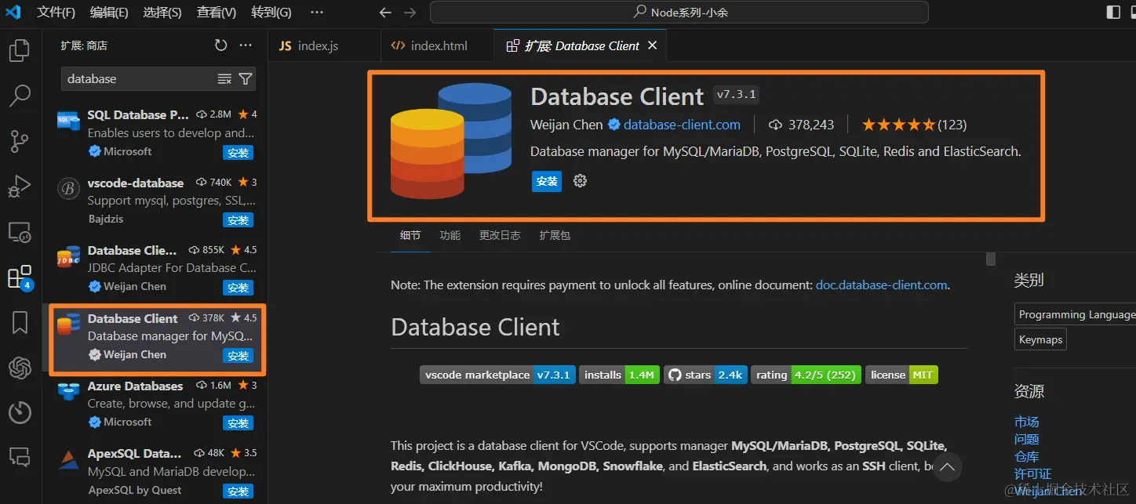
Task: Click the scroll-to-top chevron button
Action: (947, 467)
